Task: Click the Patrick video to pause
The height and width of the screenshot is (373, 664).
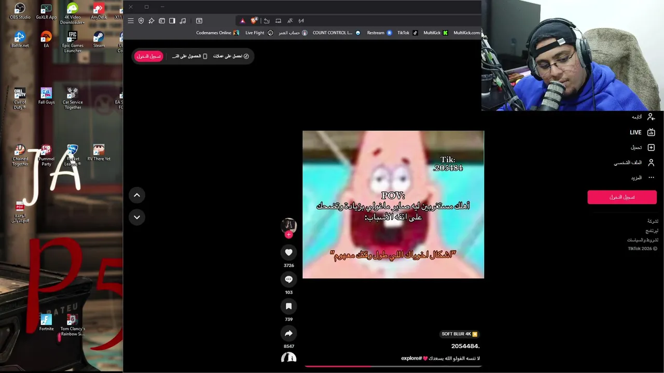Action: point(393,204)
